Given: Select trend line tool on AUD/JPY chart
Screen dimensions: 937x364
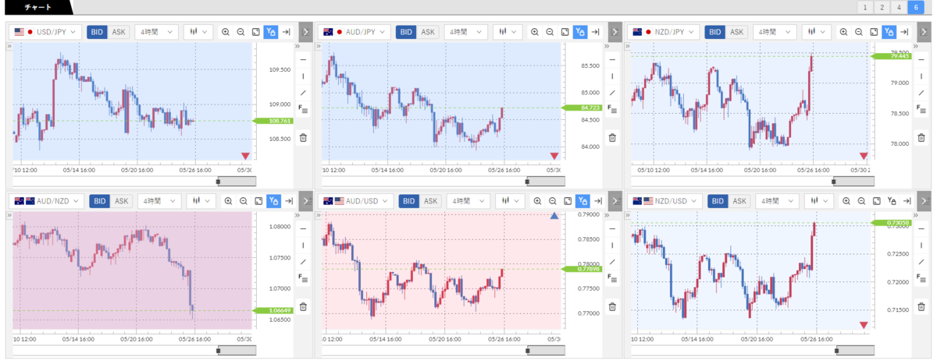Looking at the screenshot, I should [x=612, y=93].
